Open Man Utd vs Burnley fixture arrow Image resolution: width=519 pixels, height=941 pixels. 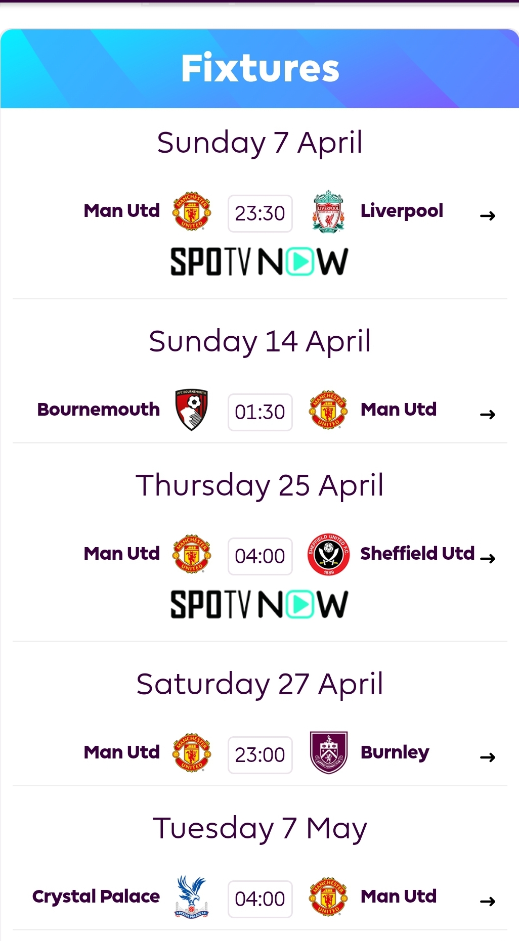(x=488, y=757)
